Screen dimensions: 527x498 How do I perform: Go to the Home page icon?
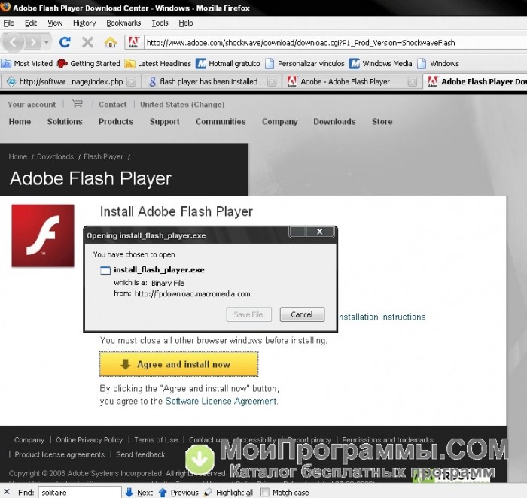coord(110,42)
